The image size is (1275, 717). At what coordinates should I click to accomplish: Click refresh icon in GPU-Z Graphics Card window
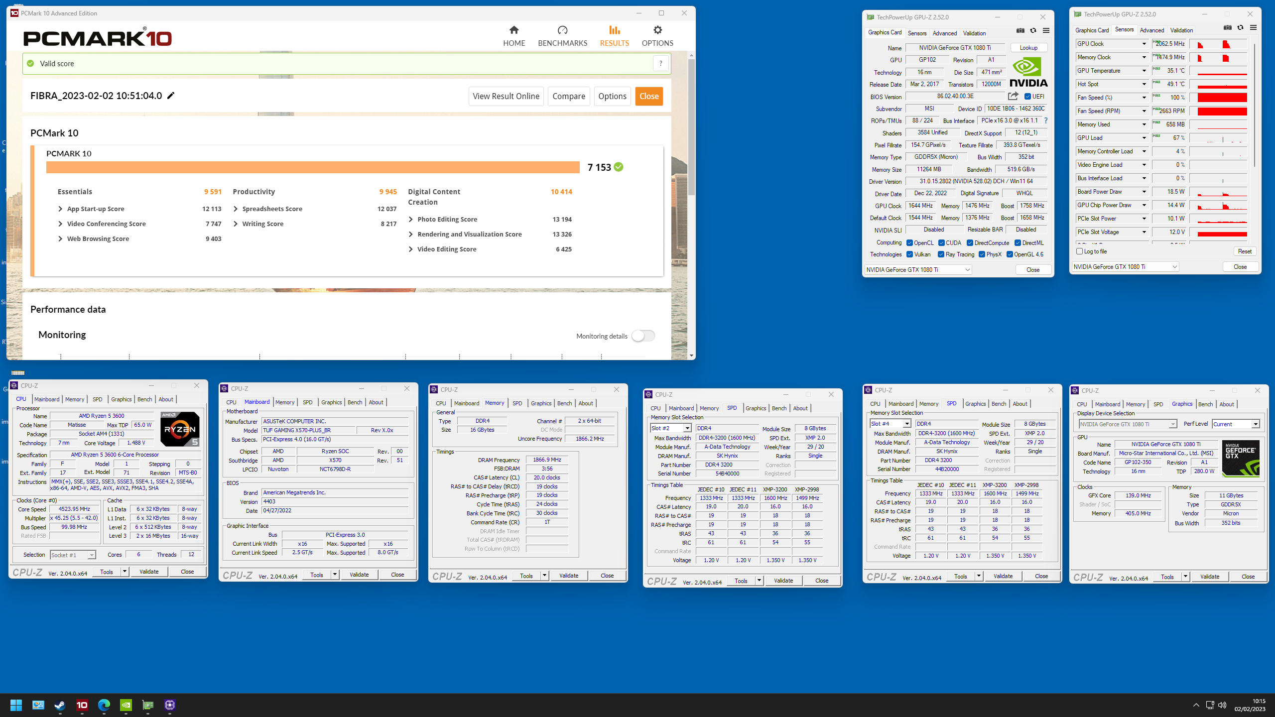1033,30
